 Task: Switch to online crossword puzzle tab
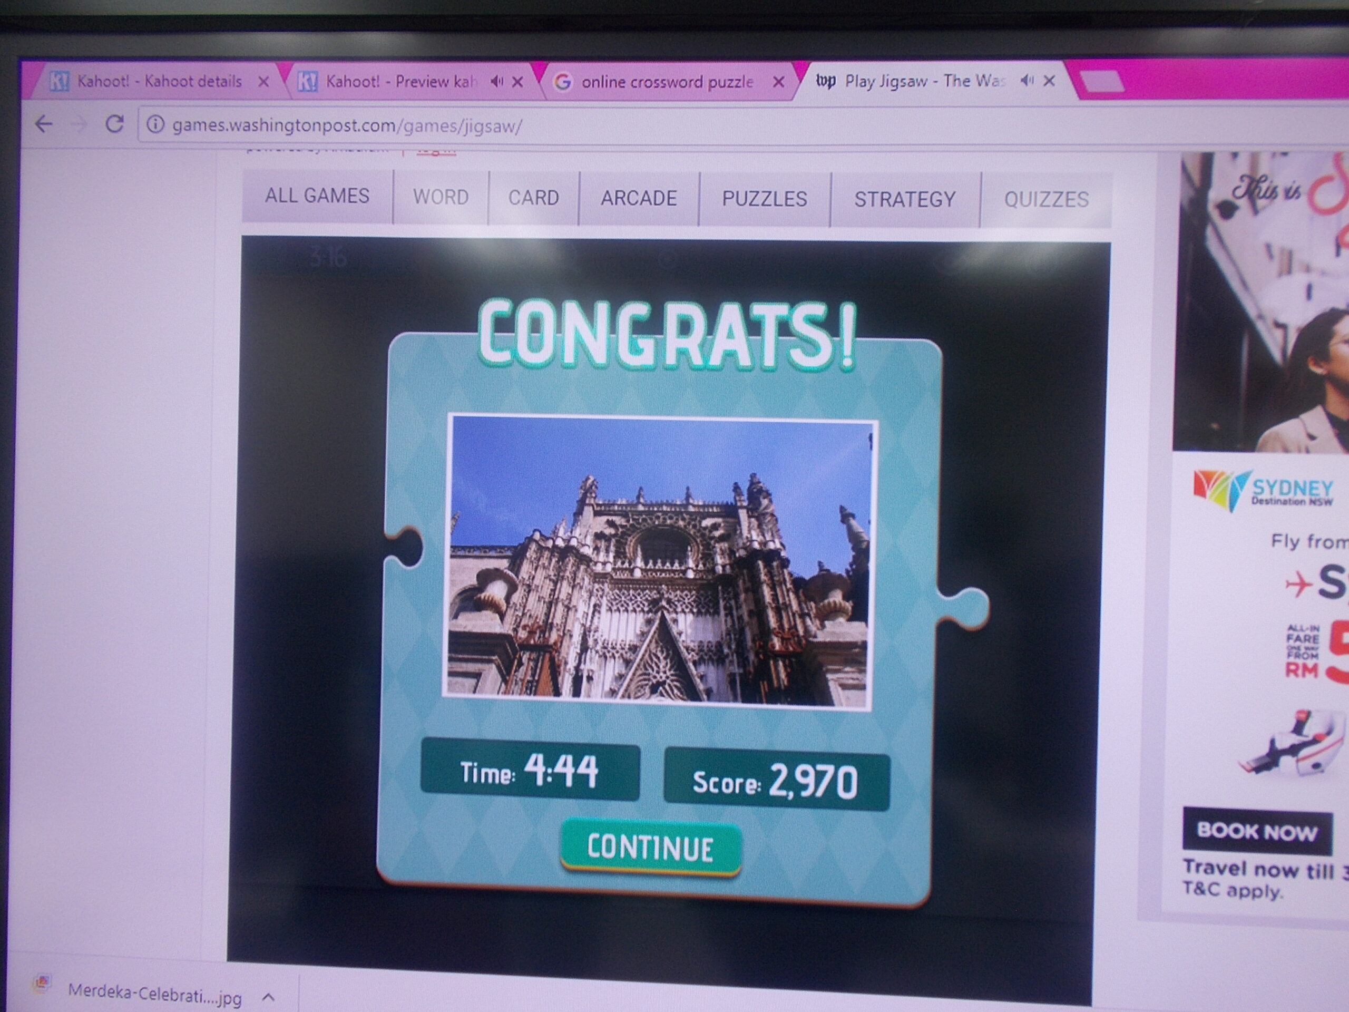tap(667, 82)
